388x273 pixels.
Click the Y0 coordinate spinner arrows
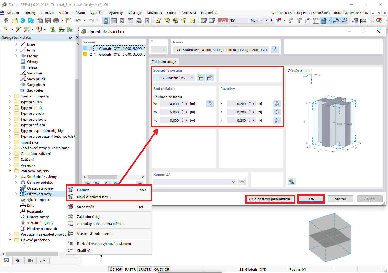click(x=183, y=112)
